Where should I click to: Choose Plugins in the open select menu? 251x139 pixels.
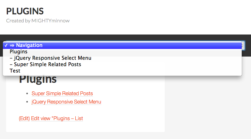coord(122,52)
